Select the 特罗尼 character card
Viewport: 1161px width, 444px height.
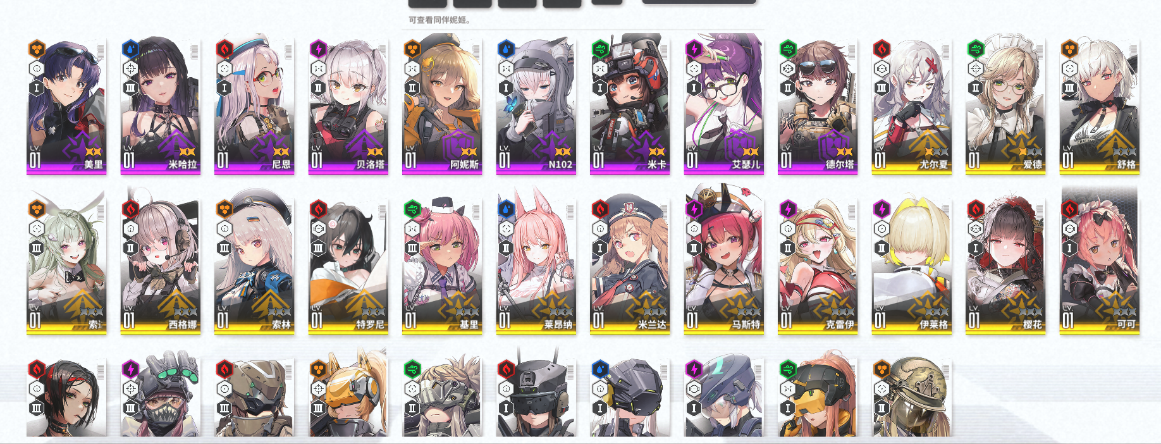click(348, 266)
